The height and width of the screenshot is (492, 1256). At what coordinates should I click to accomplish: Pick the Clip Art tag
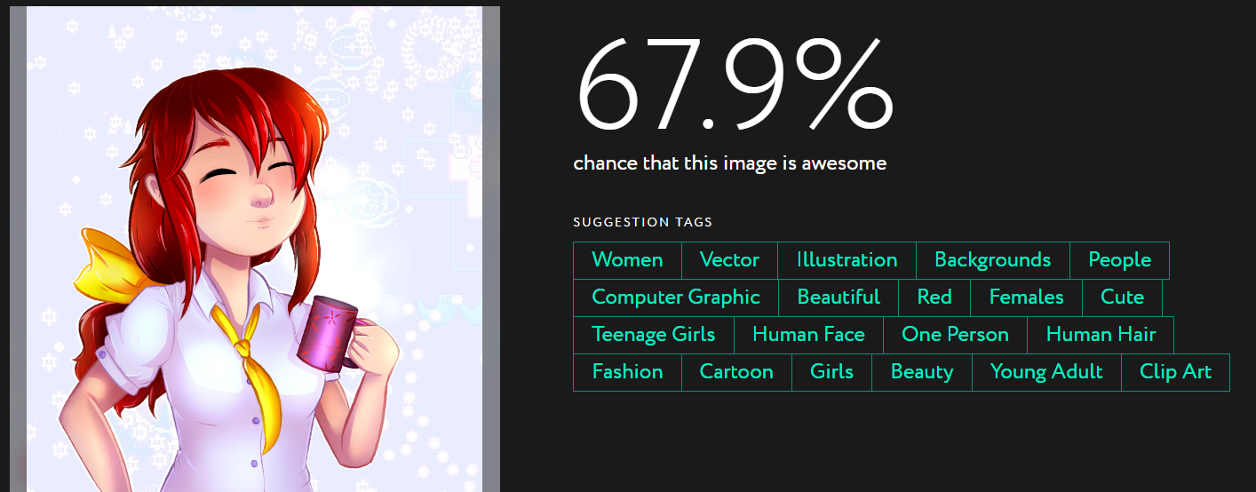pos(1175,372)
